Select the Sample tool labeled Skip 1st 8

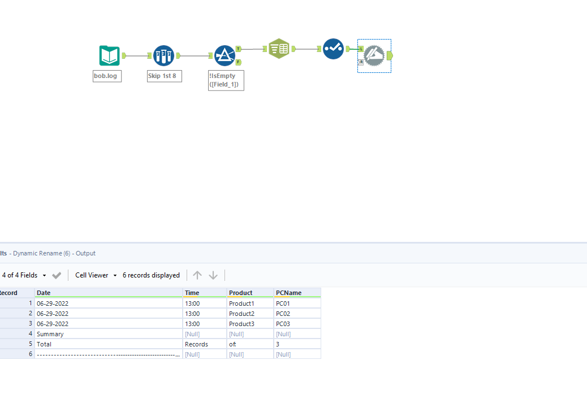point(163,55)
